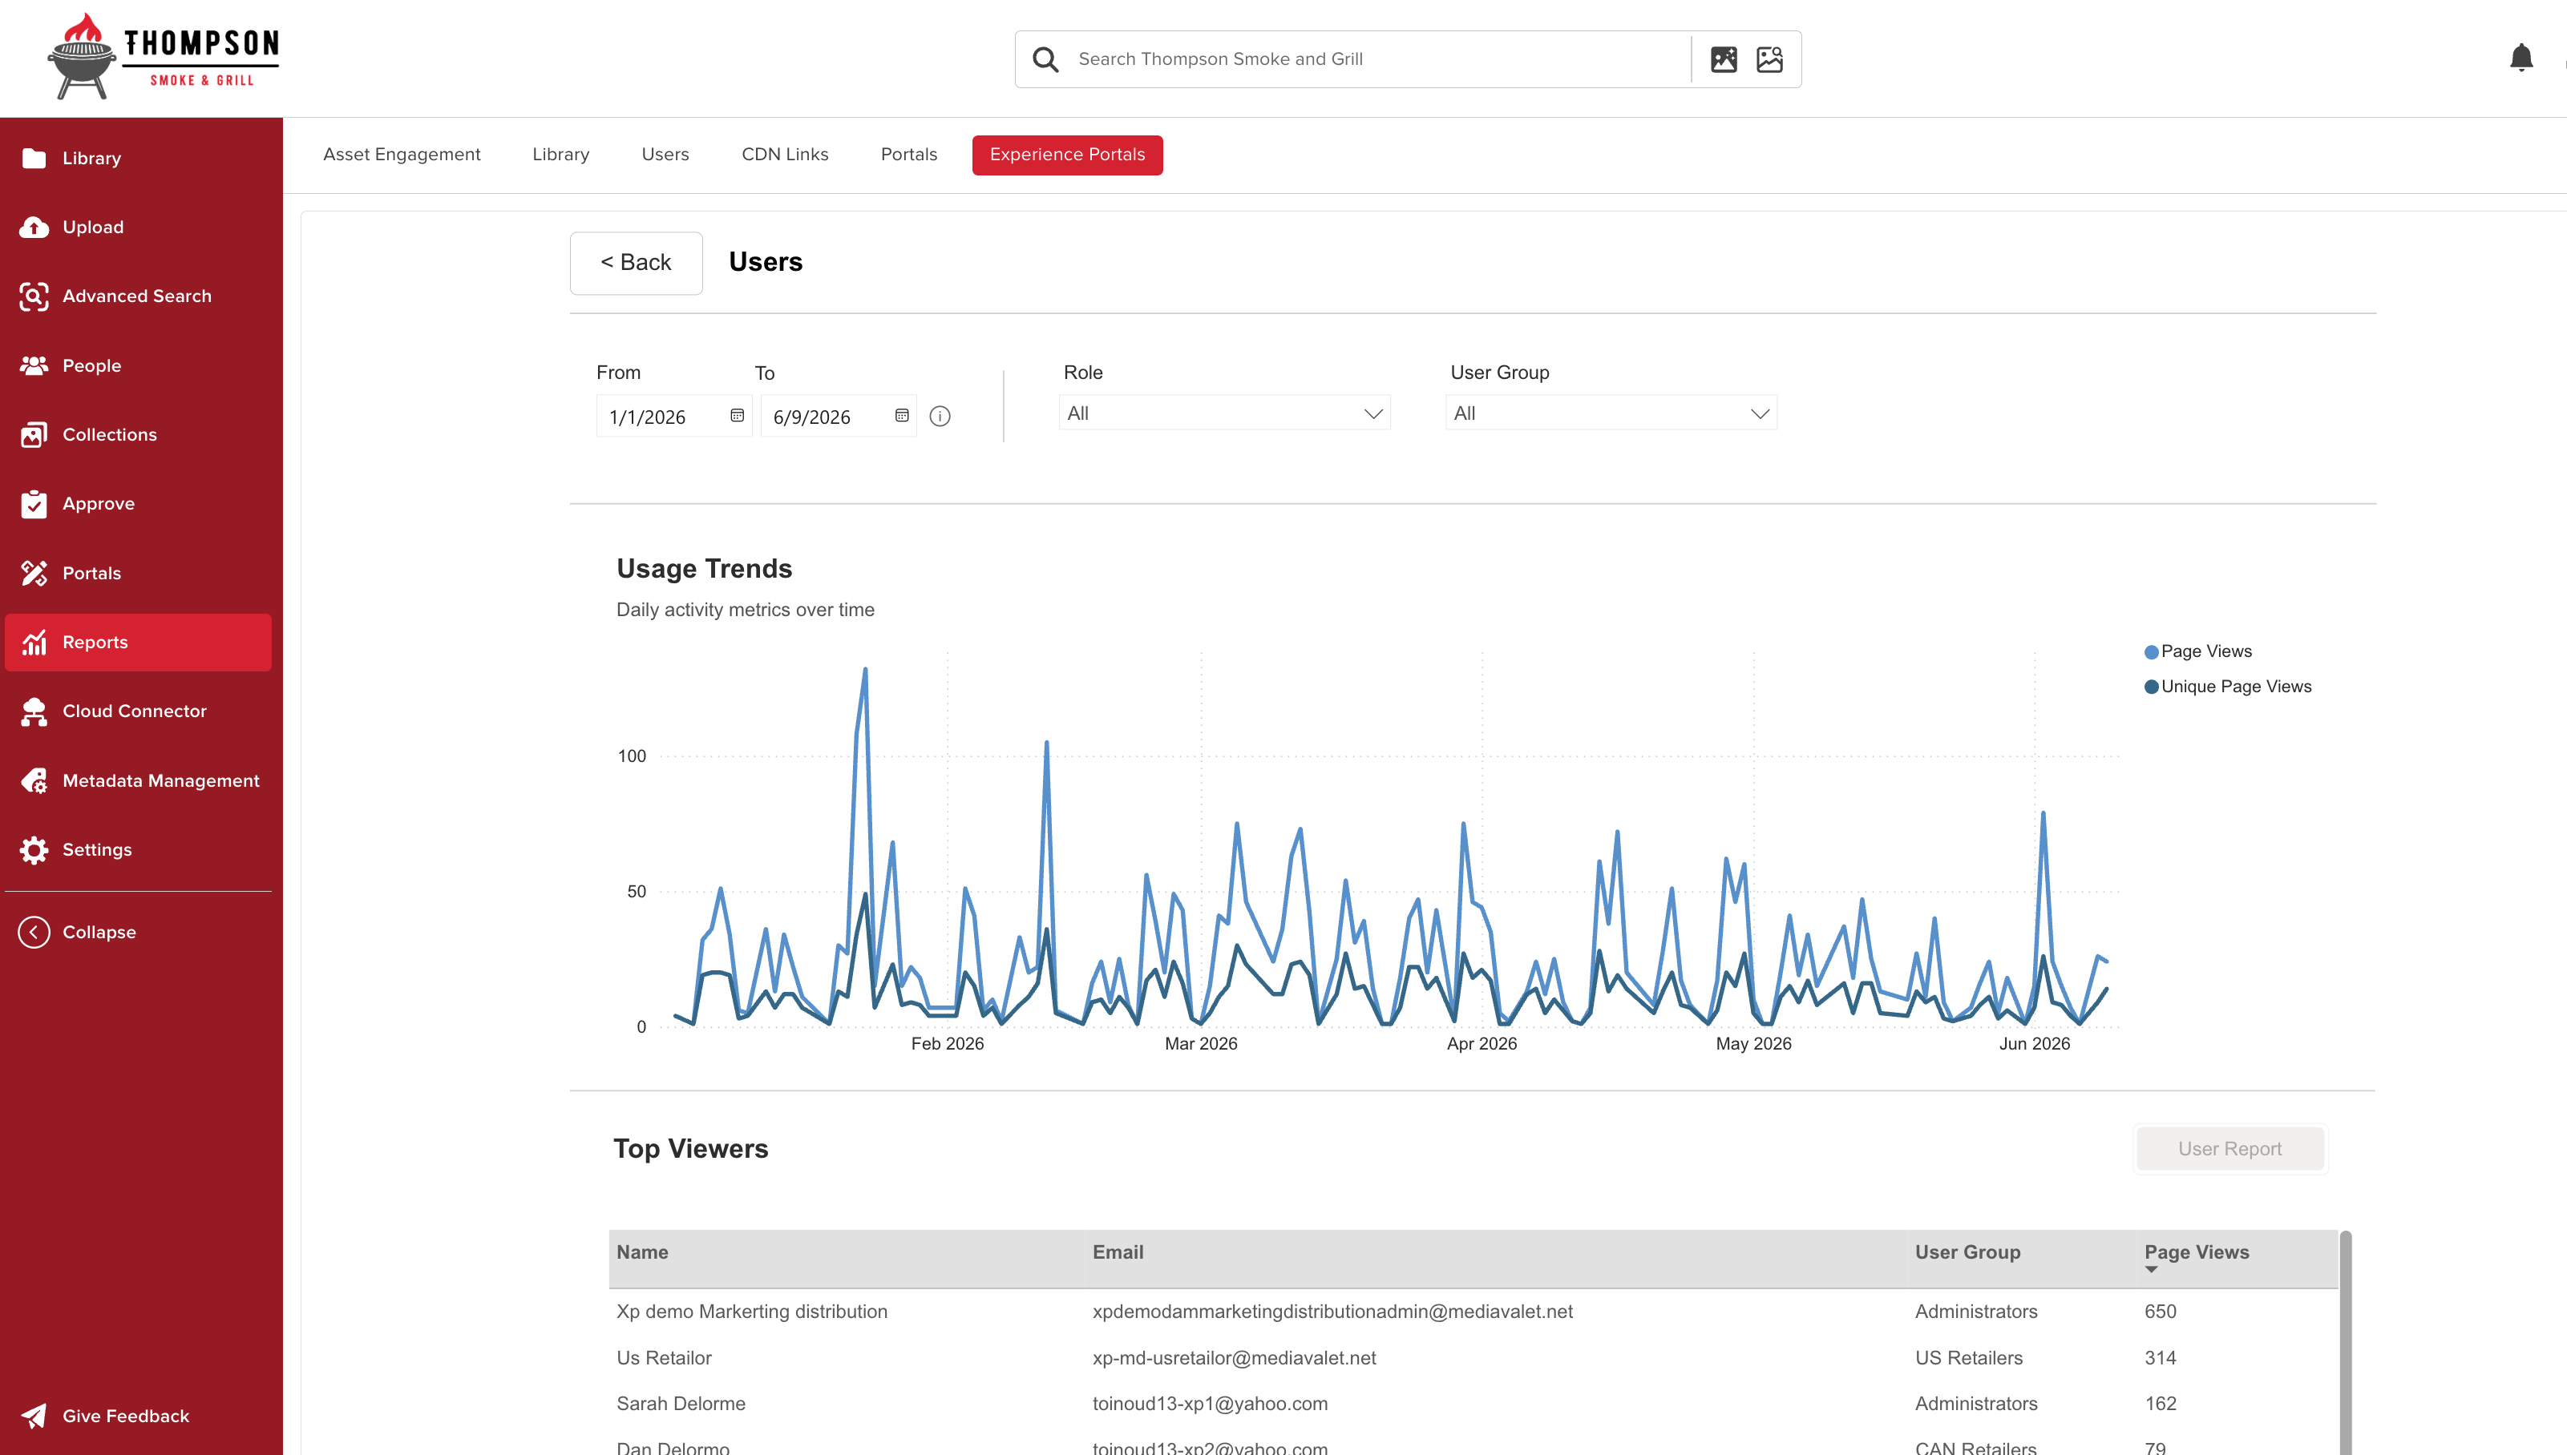Expand the Role dropdown

(1223, 413)
